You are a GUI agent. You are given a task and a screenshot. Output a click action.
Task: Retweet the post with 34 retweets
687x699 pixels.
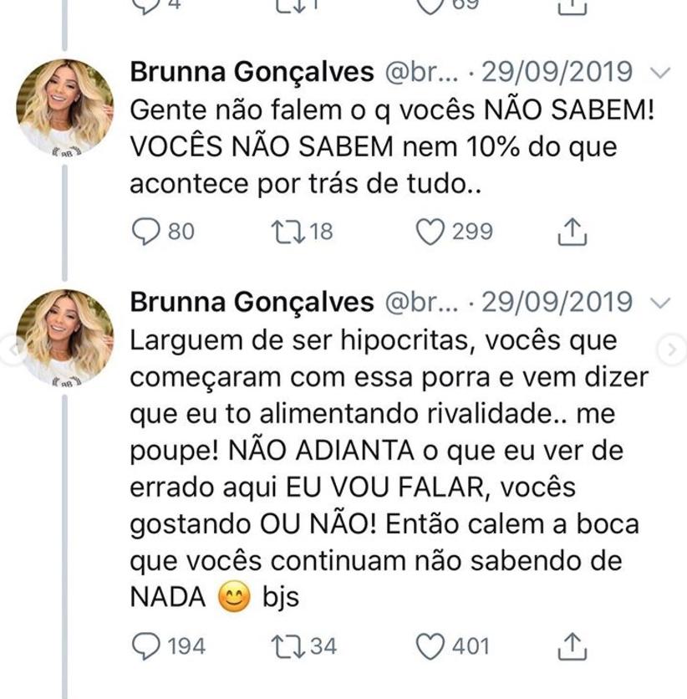(x=285, y=646)
